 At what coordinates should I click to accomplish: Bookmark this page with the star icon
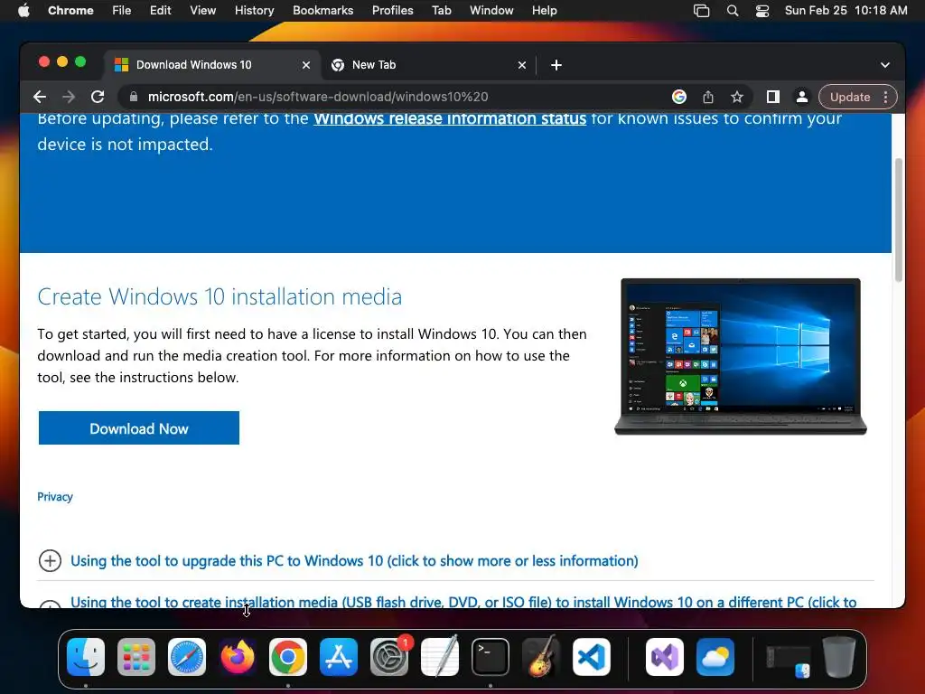[x=737, y=97]
